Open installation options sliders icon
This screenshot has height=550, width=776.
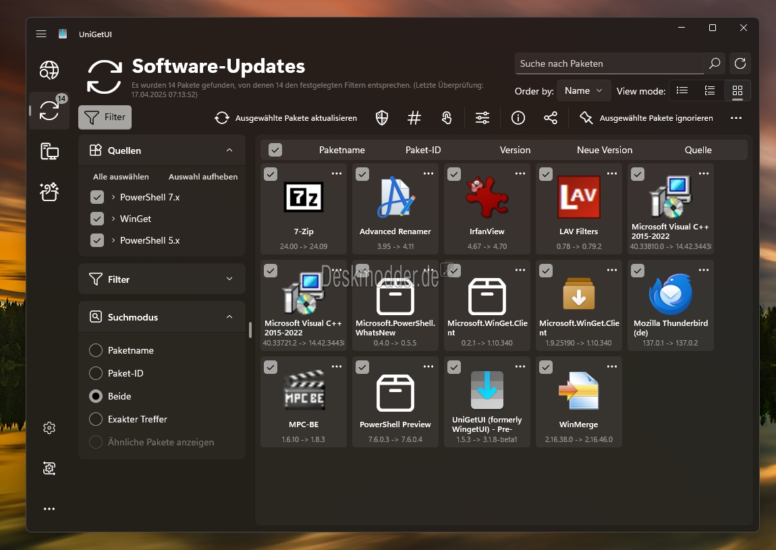pyautogui.click(x=482, y=118)
